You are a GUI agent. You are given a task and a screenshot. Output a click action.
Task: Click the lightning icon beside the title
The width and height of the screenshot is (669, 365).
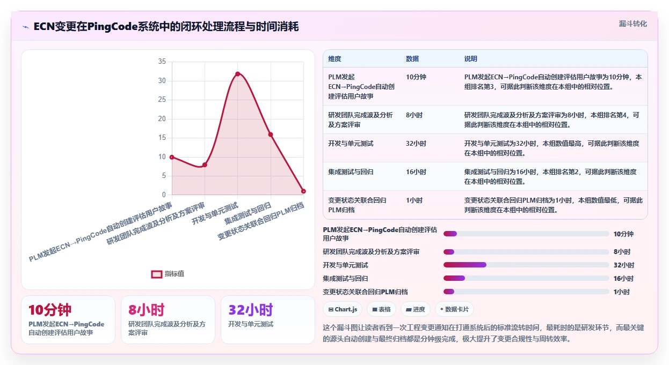point(25,27)
